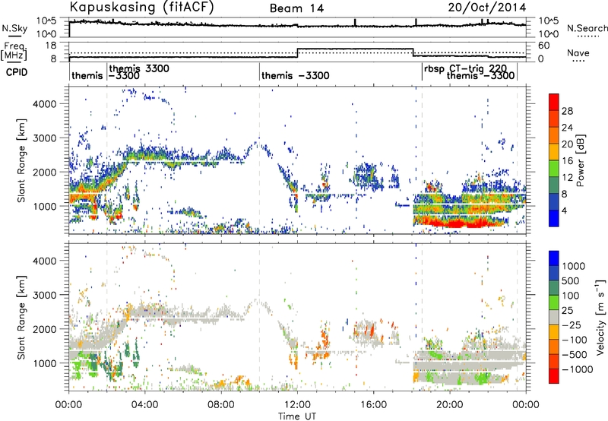Click the strong red echo near 20:00 power panel
Image resolution: width=608 pixels, height=421 pixels.
[x=460, y=223]
